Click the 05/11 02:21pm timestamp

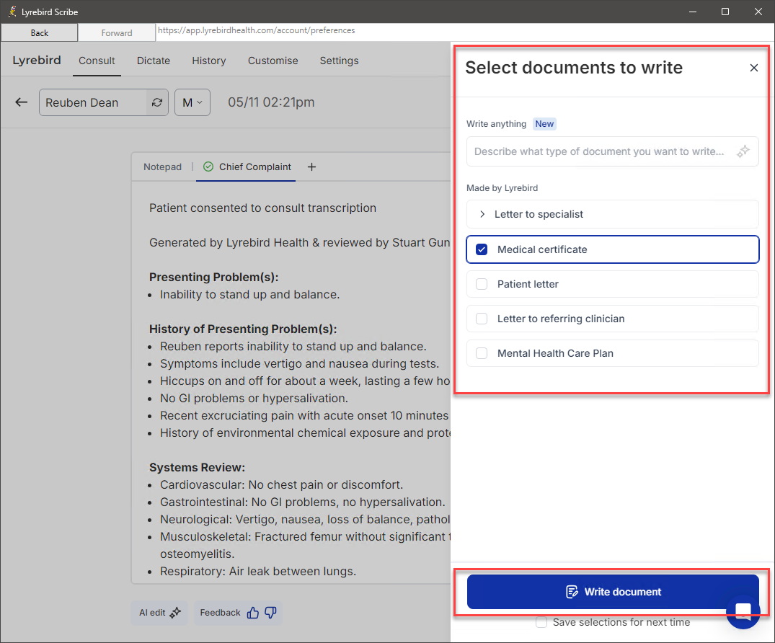[271, 102]
